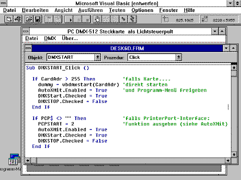Click the position crosshair indicator icon
The image size is (241, 180).
[166, 19]
